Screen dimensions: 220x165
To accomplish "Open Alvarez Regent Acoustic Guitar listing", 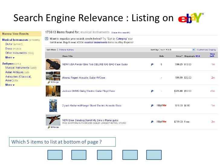I will pos(83,78).
